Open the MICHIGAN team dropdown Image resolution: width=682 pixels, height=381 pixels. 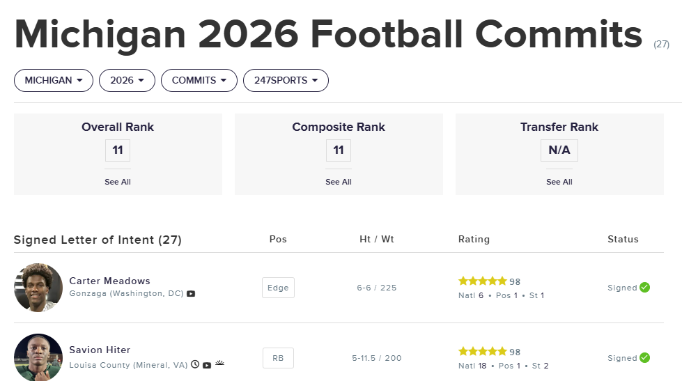(x=54, y=80)
